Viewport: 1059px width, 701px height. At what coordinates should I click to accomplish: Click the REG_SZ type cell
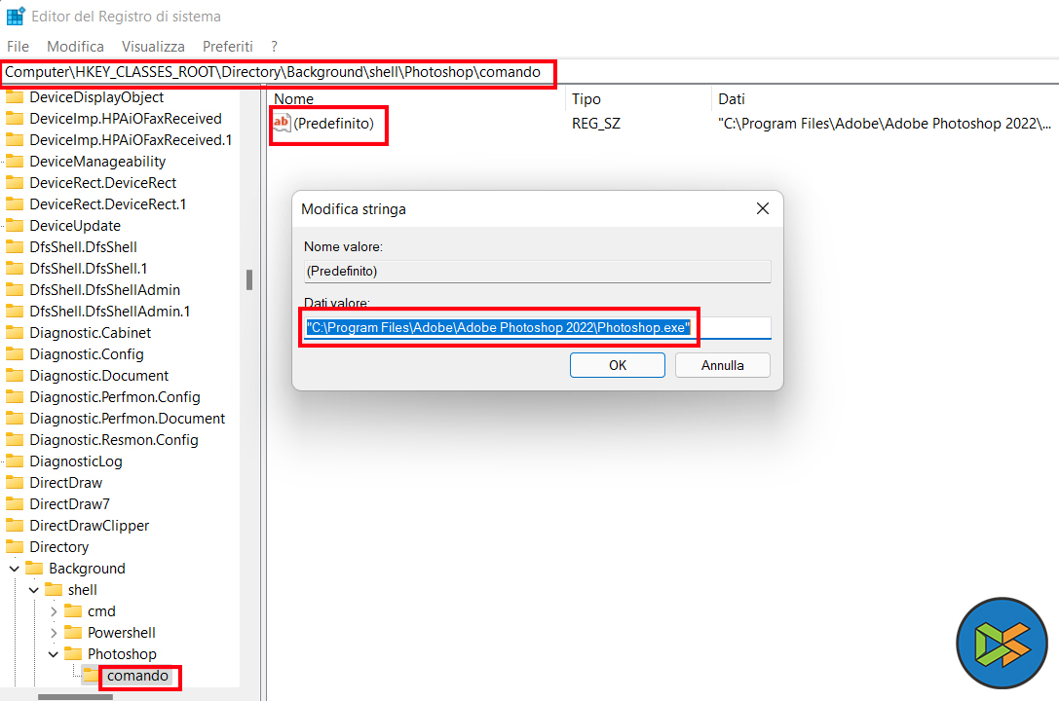pyautogui.click(x=595, y=124)
